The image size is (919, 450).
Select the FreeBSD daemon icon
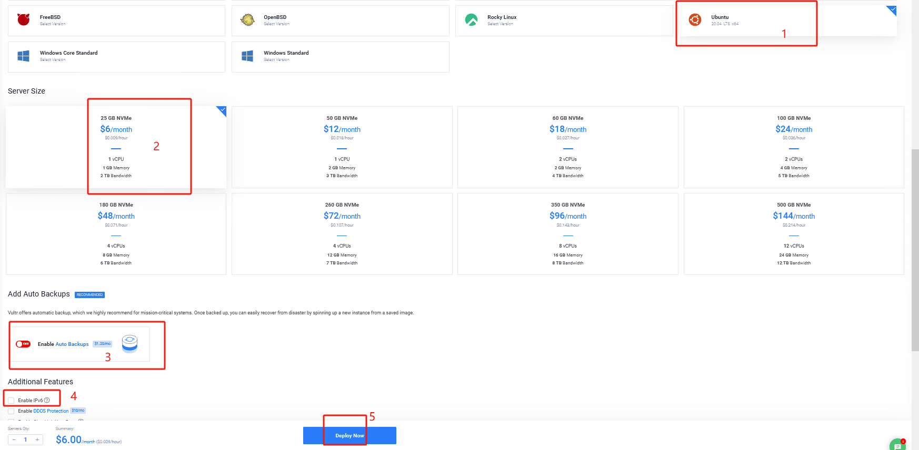(x=24, y=20)
